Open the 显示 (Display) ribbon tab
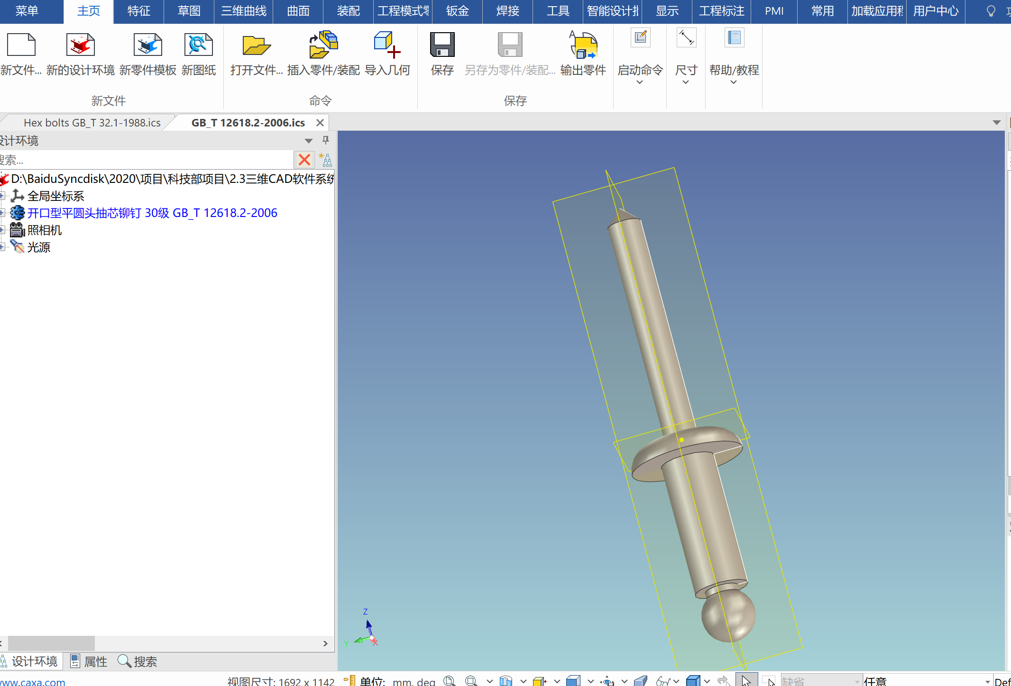Screen dimensions: 1011x686 pyautogui.click(x=667, y=11)
